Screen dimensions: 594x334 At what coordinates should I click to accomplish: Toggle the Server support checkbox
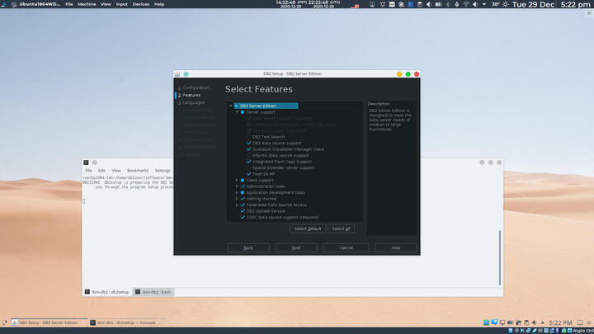[x=243, y=112]
